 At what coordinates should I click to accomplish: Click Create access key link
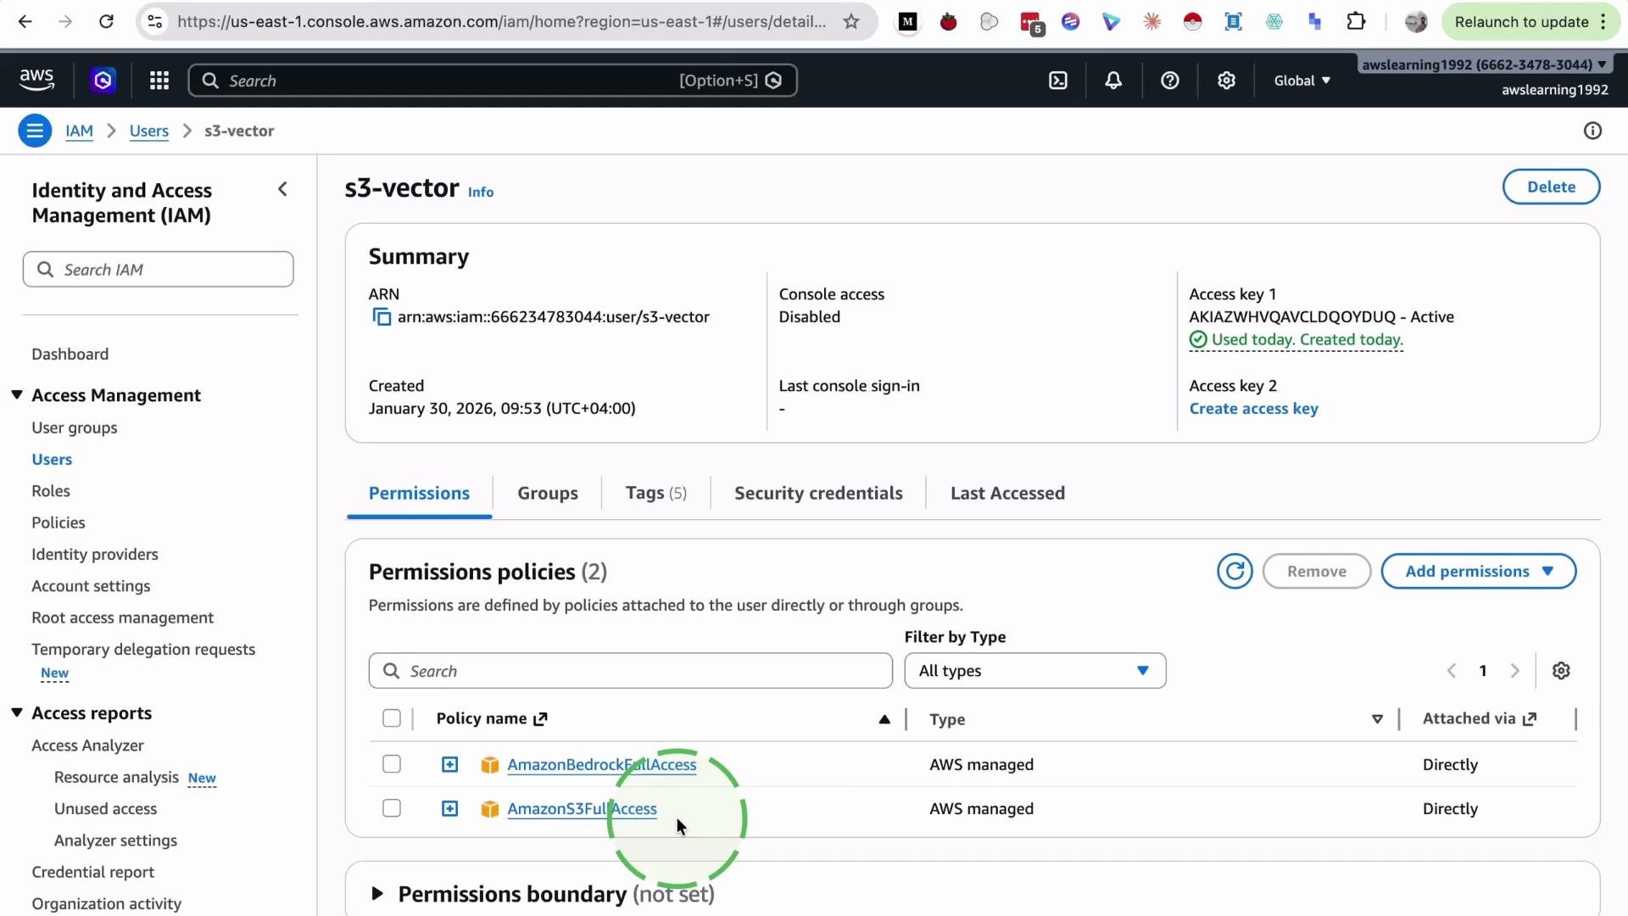[x=1253, y=409]
